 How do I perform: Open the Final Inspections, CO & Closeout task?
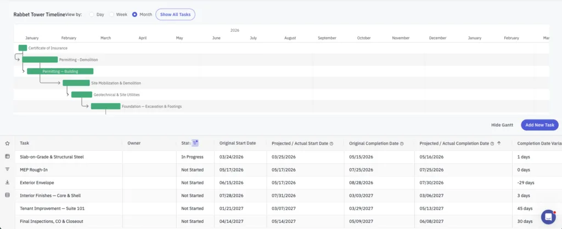point(52,221)
